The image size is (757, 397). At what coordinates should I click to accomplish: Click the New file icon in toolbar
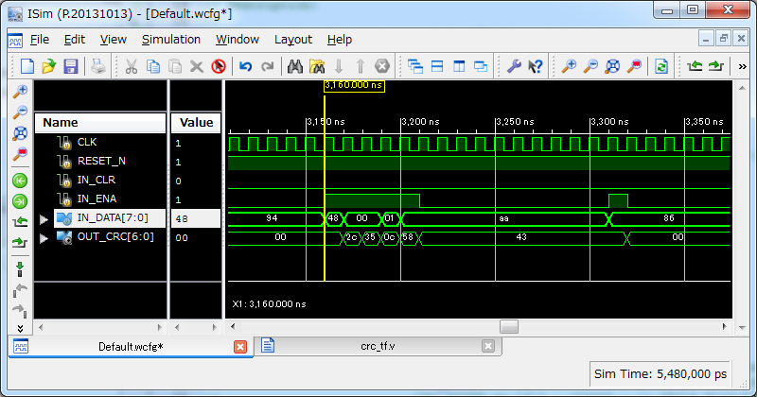tap(27, 66)
